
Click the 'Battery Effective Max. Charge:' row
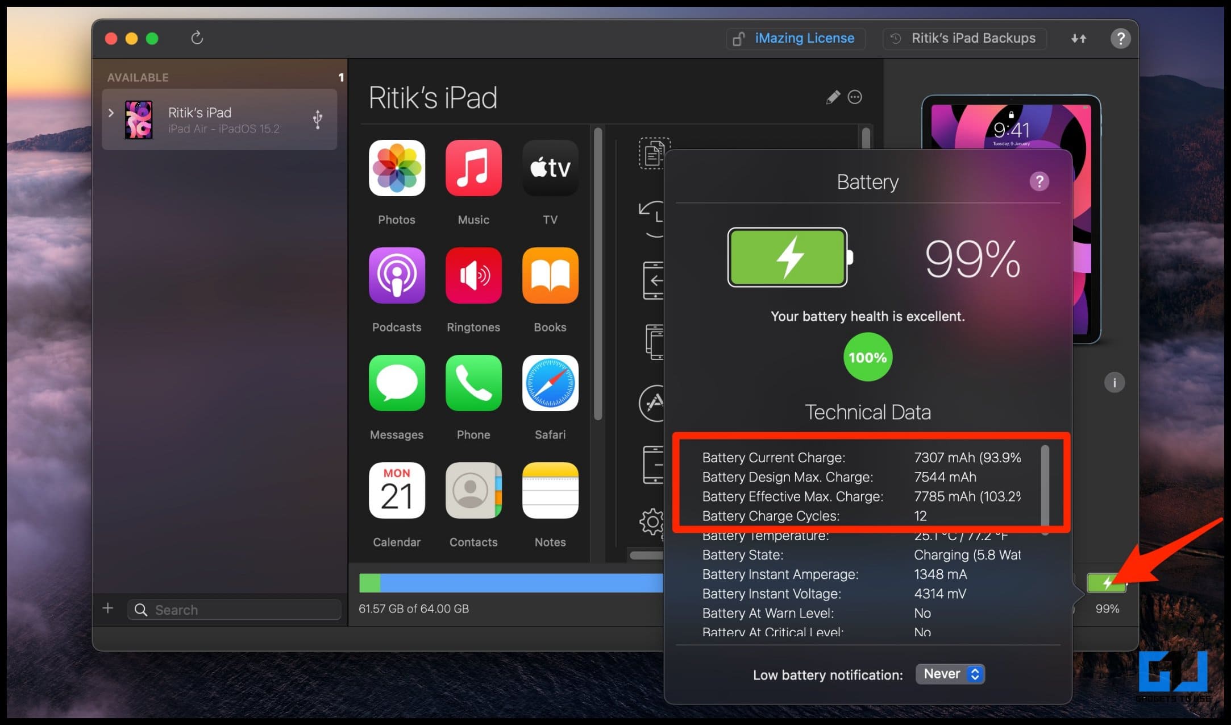[862, 496]
